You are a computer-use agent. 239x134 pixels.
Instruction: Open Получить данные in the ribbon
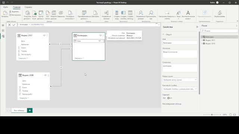27,15
